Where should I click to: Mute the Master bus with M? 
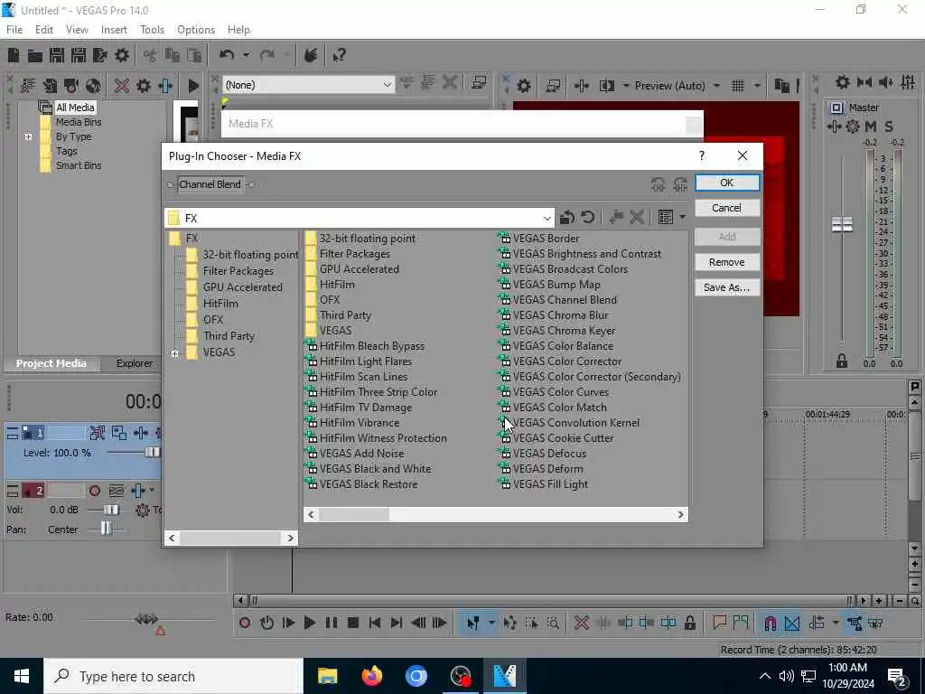(x=871, y=127)
